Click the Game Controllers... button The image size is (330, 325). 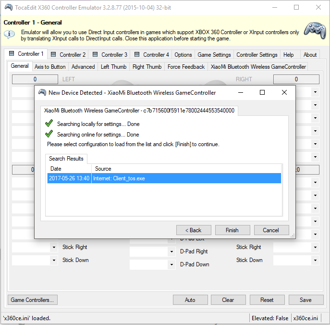tap(33, 300)
